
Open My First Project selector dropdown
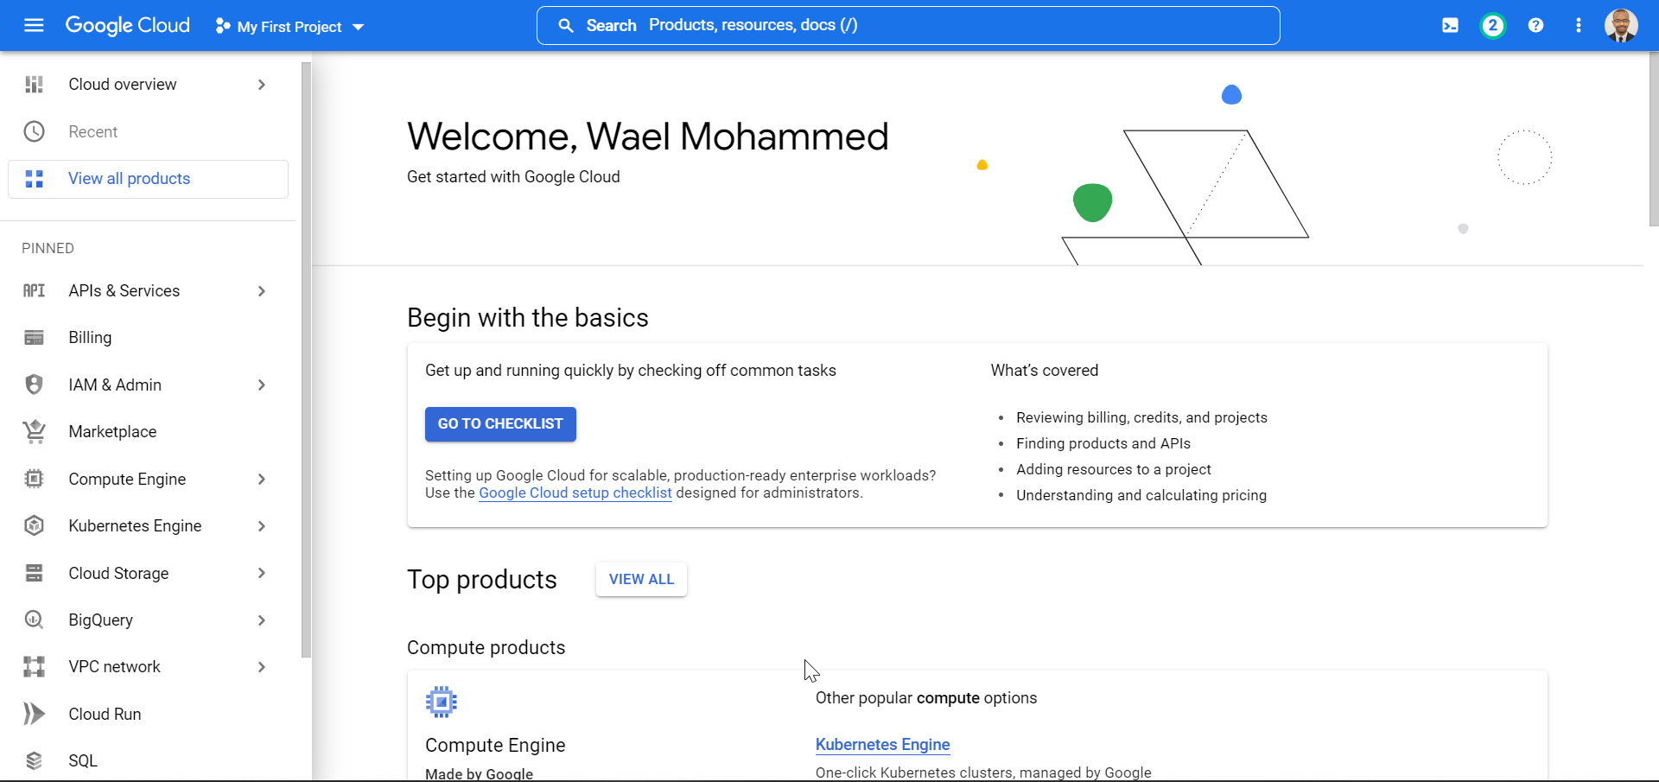290,27
